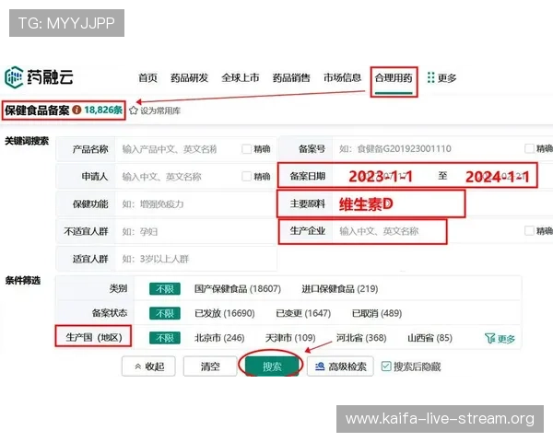Image resolution: width=553 pixels, height=442 pixels.
Task: Click the 不适宜人群 input field
Action: 195,231
